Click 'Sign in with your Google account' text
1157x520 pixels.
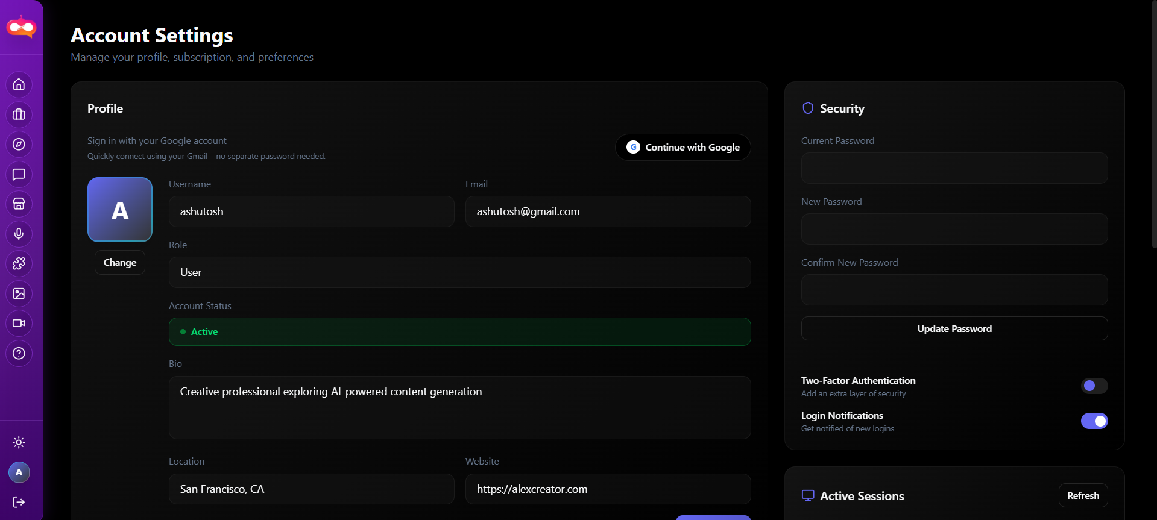coord(157,141)
